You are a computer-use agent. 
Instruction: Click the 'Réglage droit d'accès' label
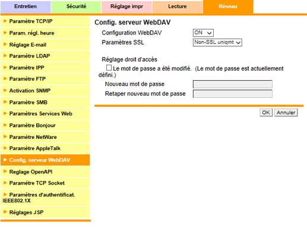(x=129, y=59)
